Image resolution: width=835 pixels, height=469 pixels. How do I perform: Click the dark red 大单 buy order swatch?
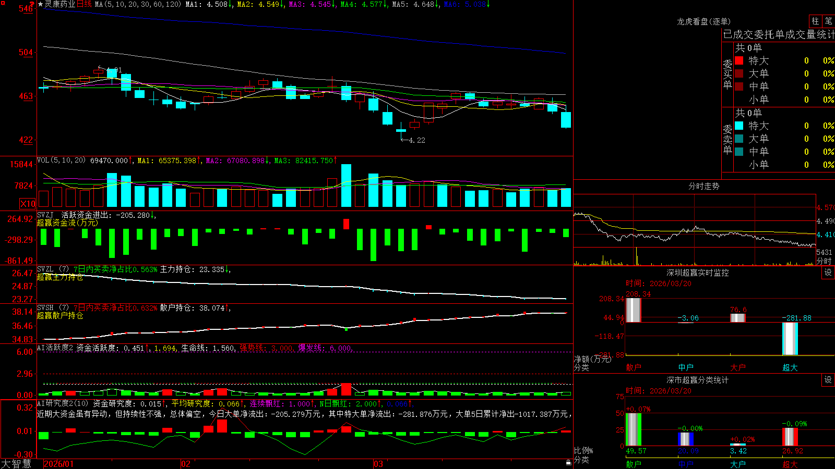[739, 73]
